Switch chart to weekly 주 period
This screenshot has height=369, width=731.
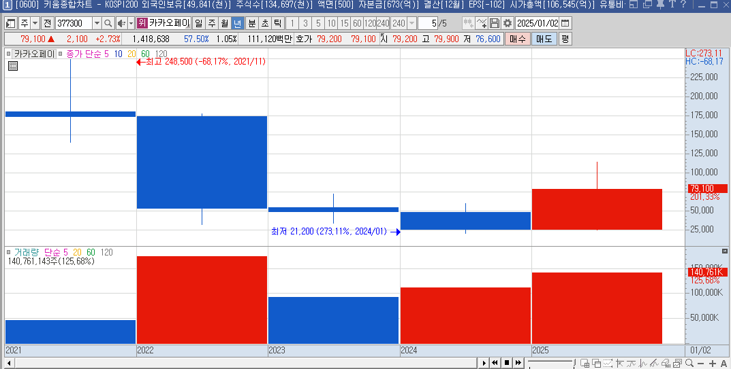pyautogui.click(x=212, y=23)
